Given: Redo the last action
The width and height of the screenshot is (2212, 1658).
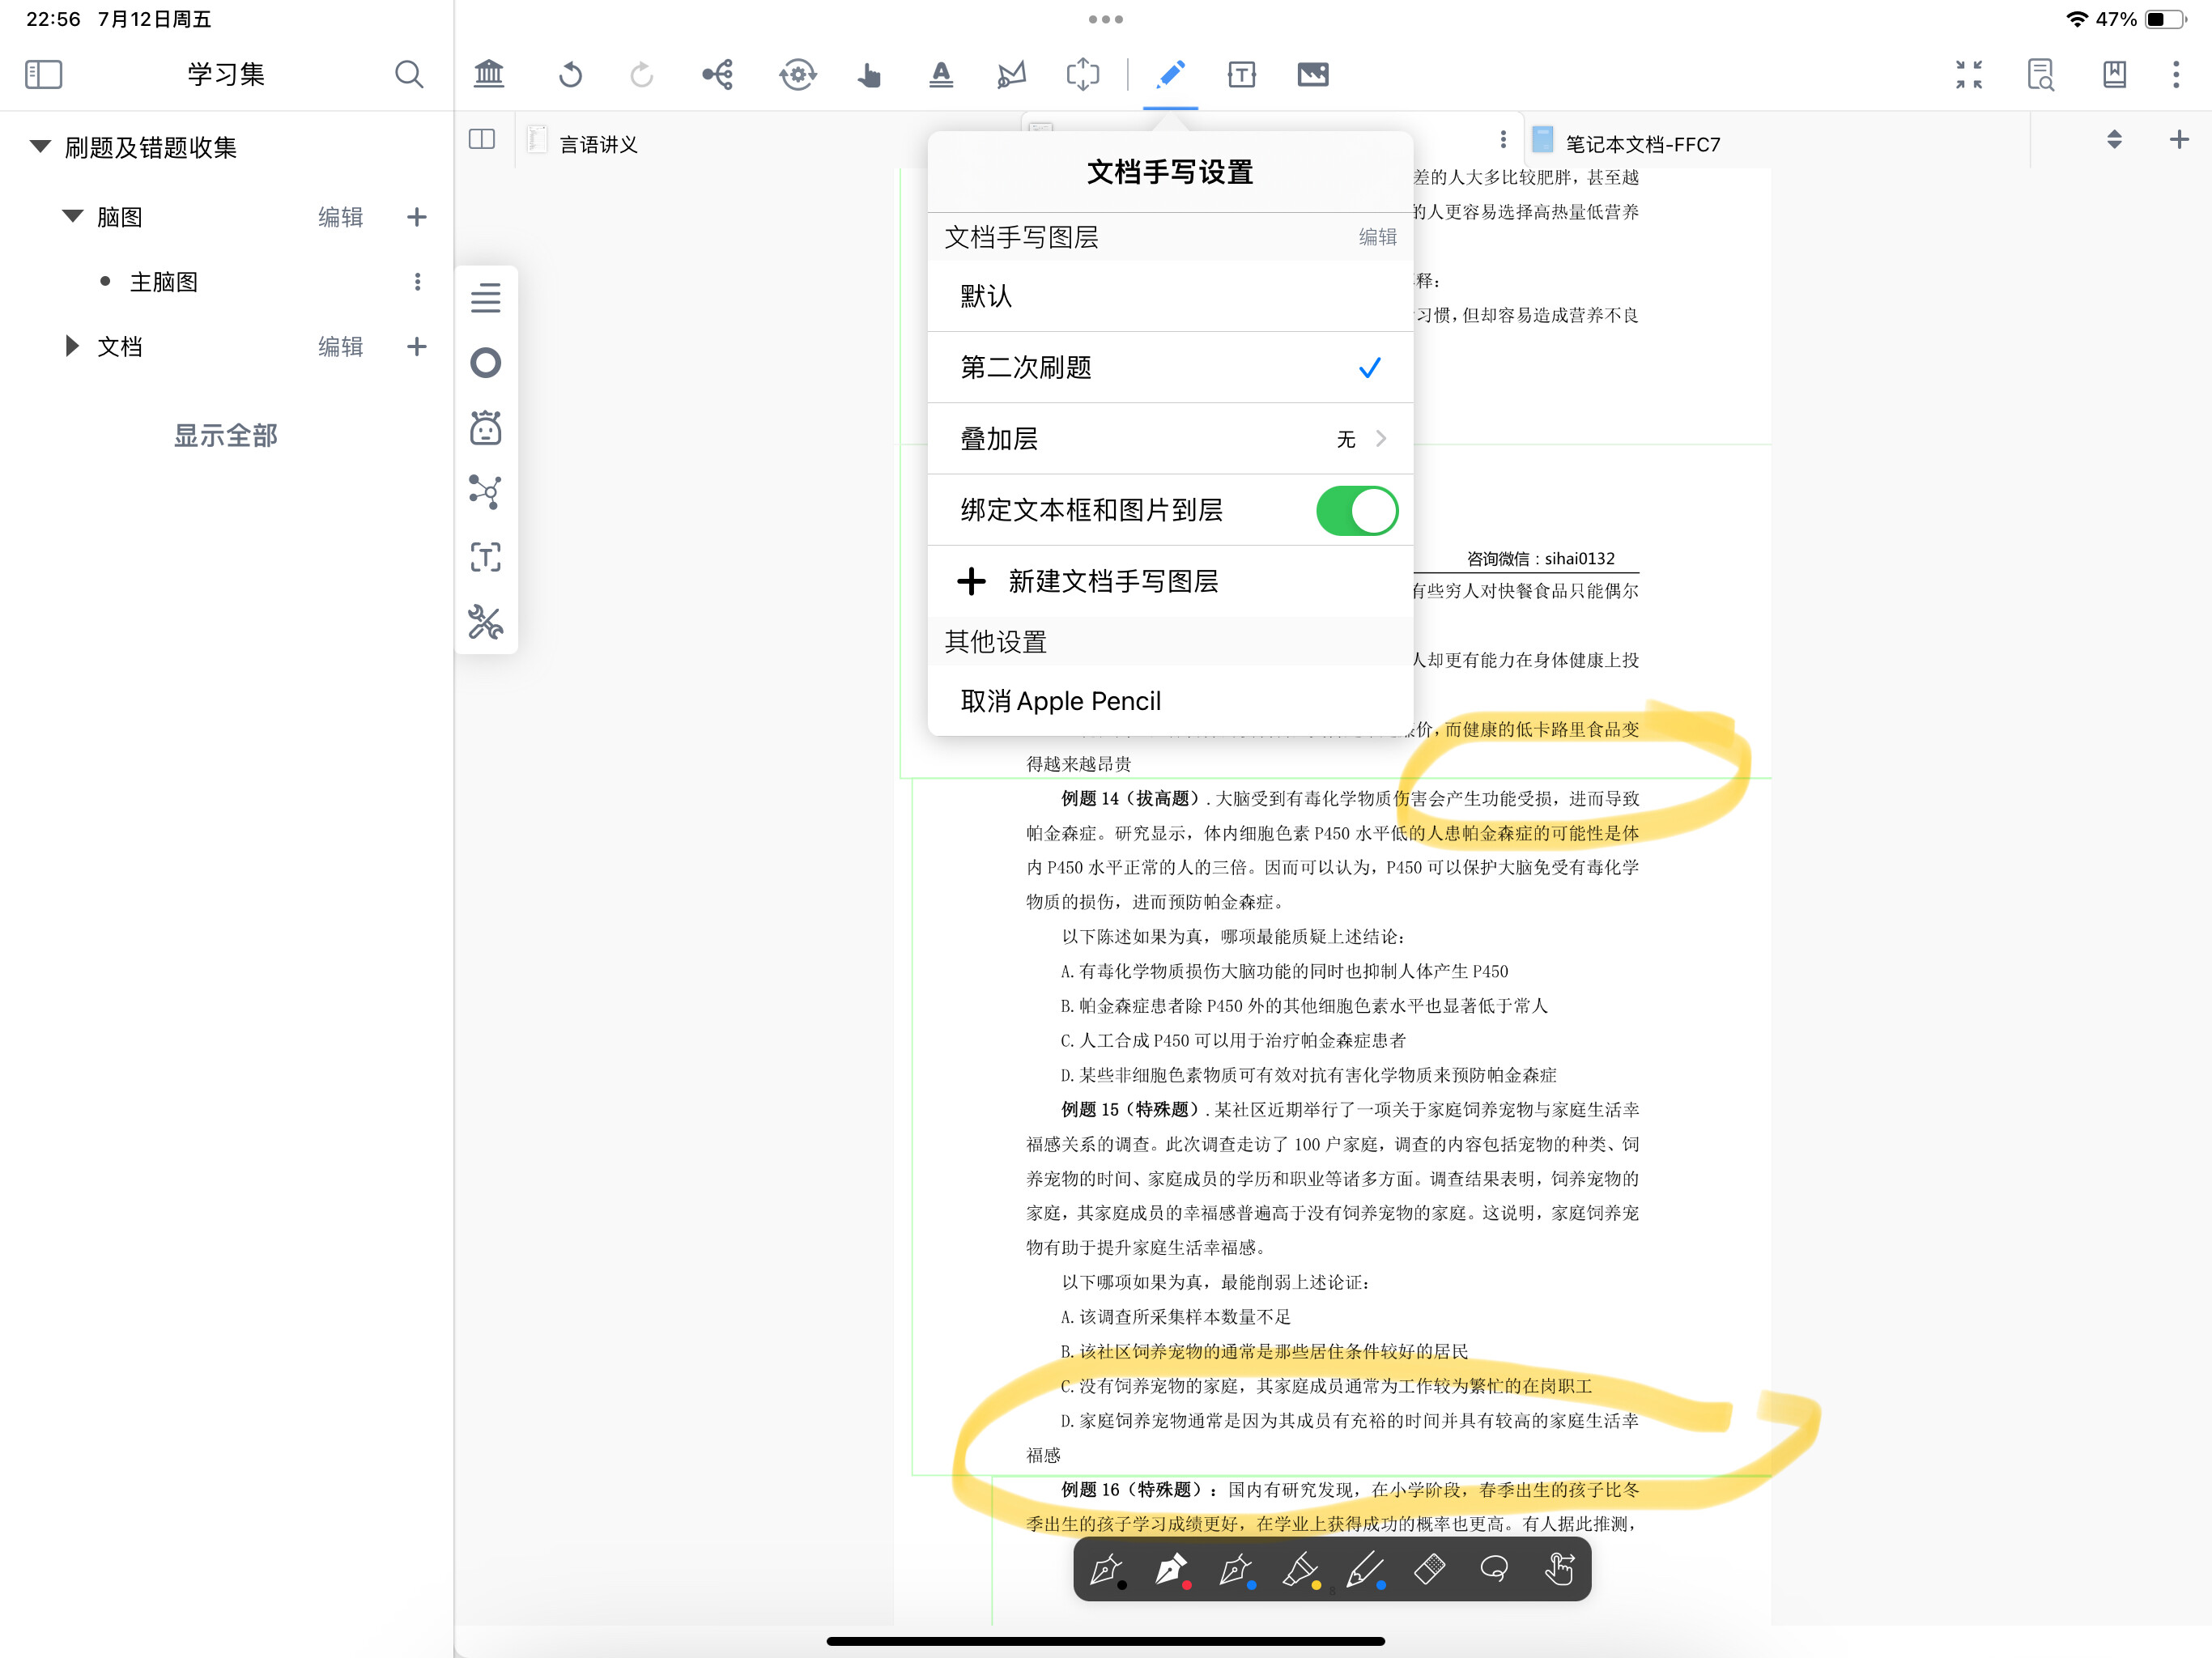Looking at the screenshot, I should [x=642, y=74].
